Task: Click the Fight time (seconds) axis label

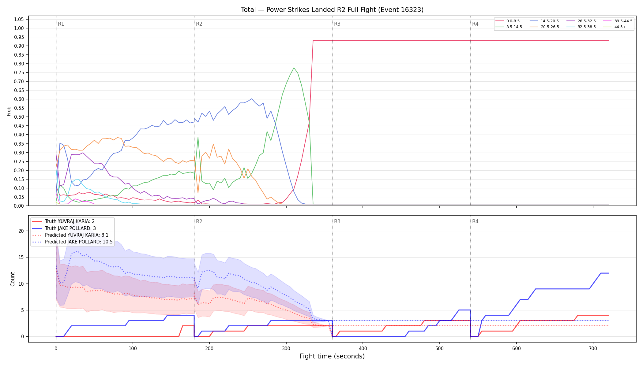Action: (332, 356)
